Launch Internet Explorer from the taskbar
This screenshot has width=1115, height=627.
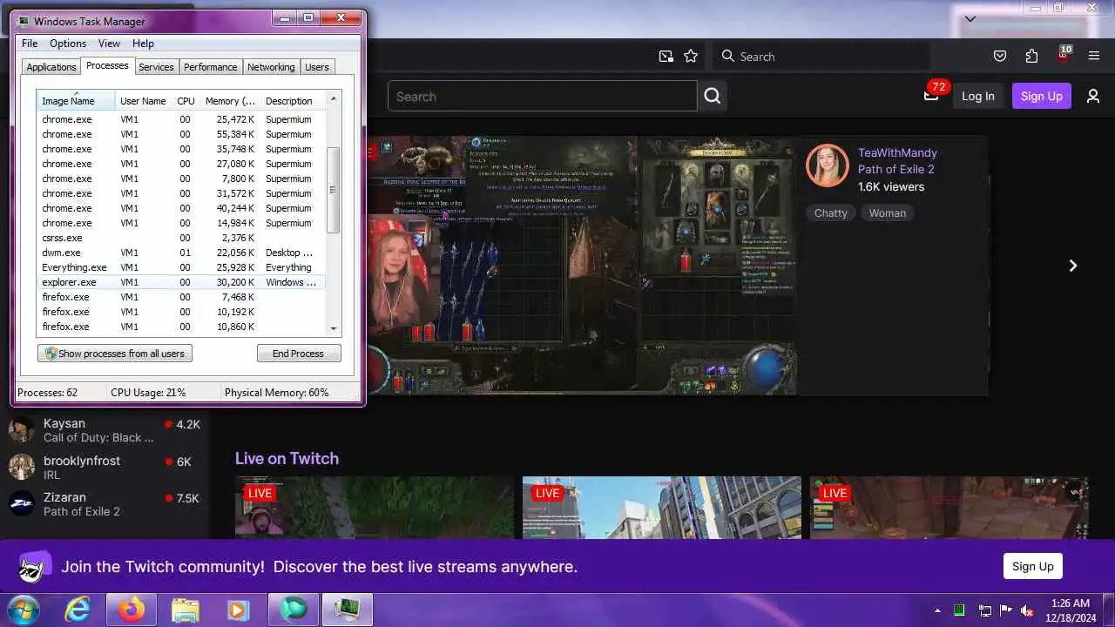78,610
